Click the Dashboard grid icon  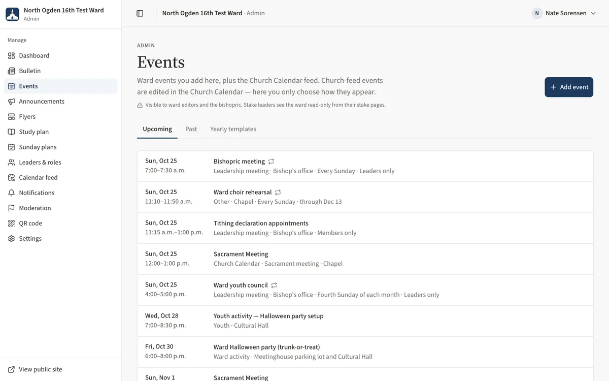11,56
